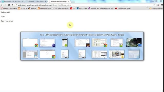Click the 'Hello world!' page text
Screen dimensions: 164x92
pyautogui.click(x=5, y=12)
